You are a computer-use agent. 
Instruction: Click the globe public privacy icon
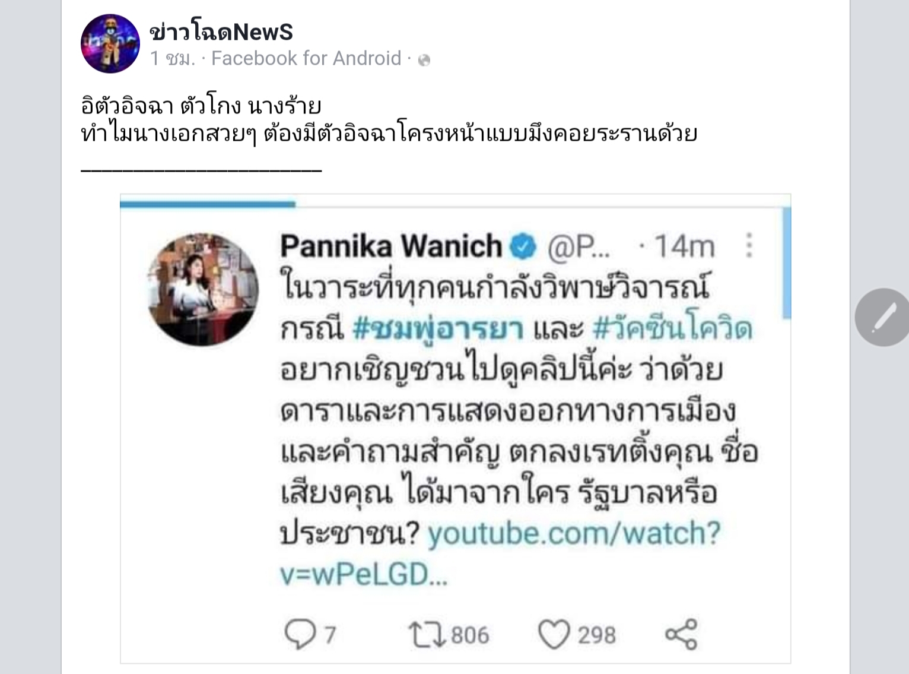(424, 60)
